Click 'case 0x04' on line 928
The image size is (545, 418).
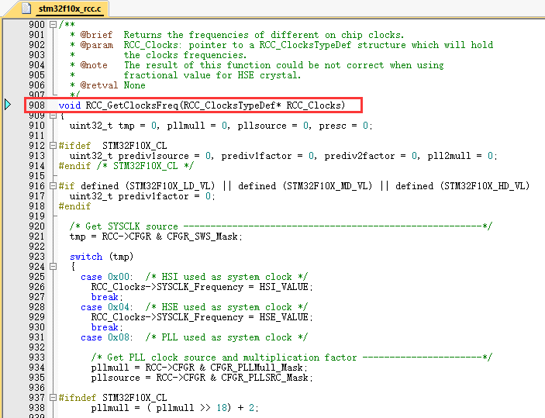[x=105, y=307]
